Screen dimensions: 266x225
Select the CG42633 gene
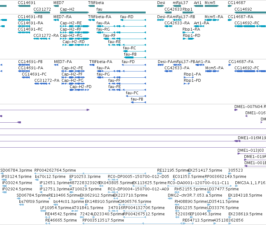[168, 12]
